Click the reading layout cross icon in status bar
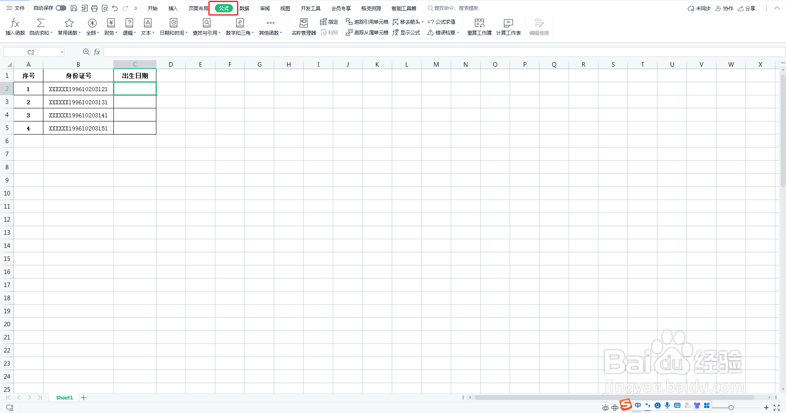Viewport: 786px width, 413px height. click(x=615, y=408)
